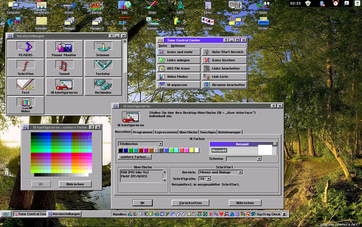Click the Voreinstellungen scroll-up arrow

[x=125, y=41]
